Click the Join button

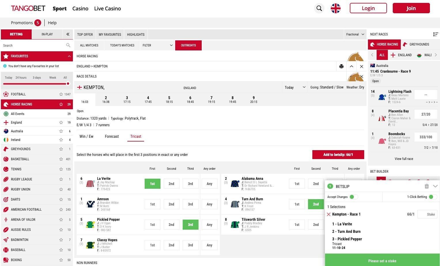pyautogui.click(x=411, y=8)
